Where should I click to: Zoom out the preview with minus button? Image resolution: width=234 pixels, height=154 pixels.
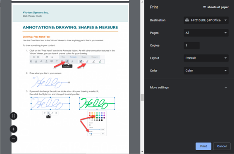click(x=13, y=139)
